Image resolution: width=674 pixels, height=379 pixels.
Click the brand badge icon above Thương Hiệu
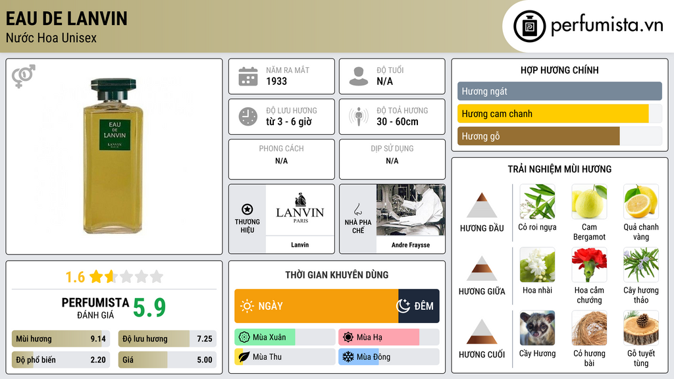247,209
